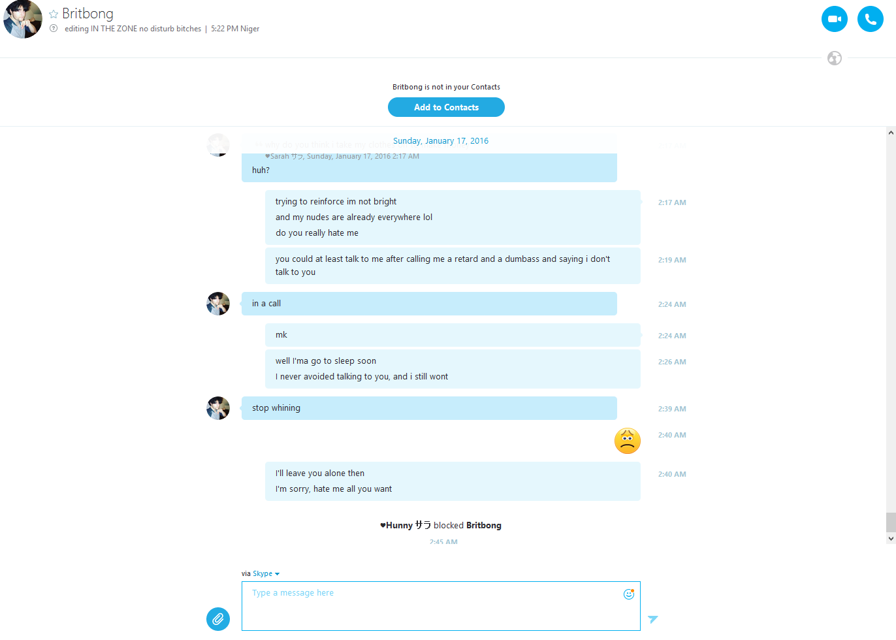Click the avatar beside "stop whining"
896x640 pixels.
(218, 408)
